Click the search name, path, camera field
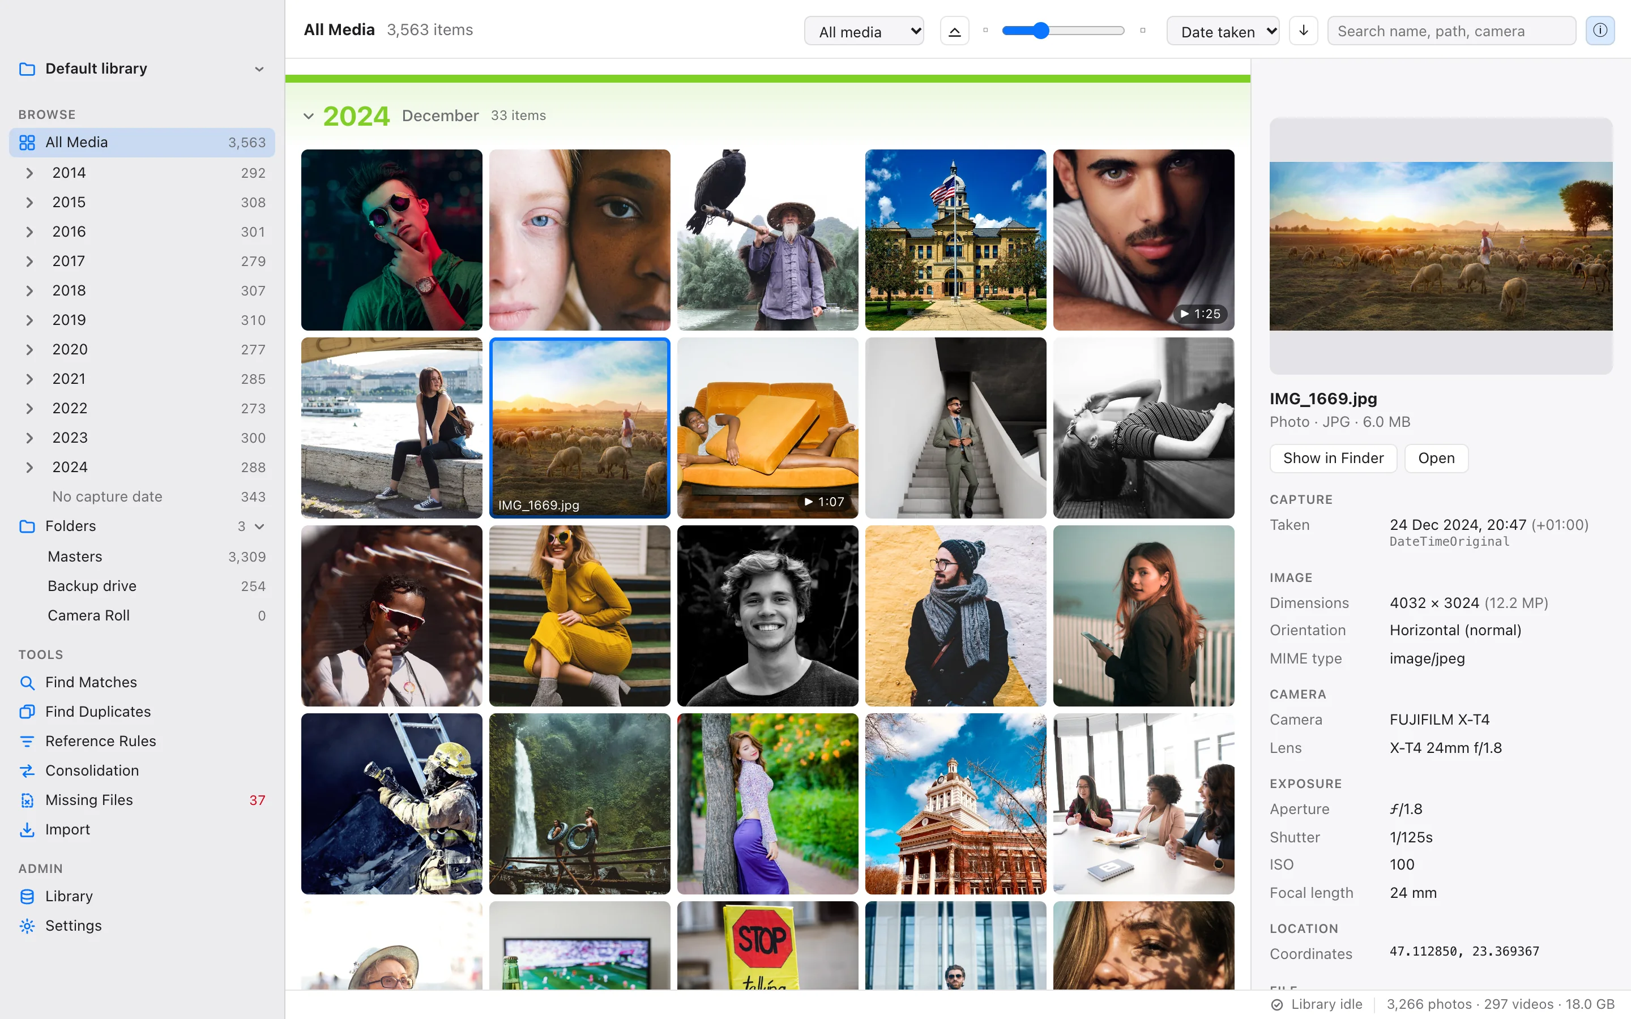The height and width of the screenshot is (1019, 1631). pos(1451,31)
